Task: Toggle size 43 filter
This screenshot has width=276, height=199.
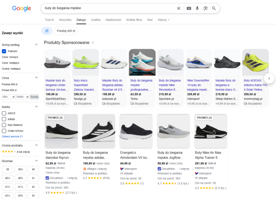Action: pos(33,196)
